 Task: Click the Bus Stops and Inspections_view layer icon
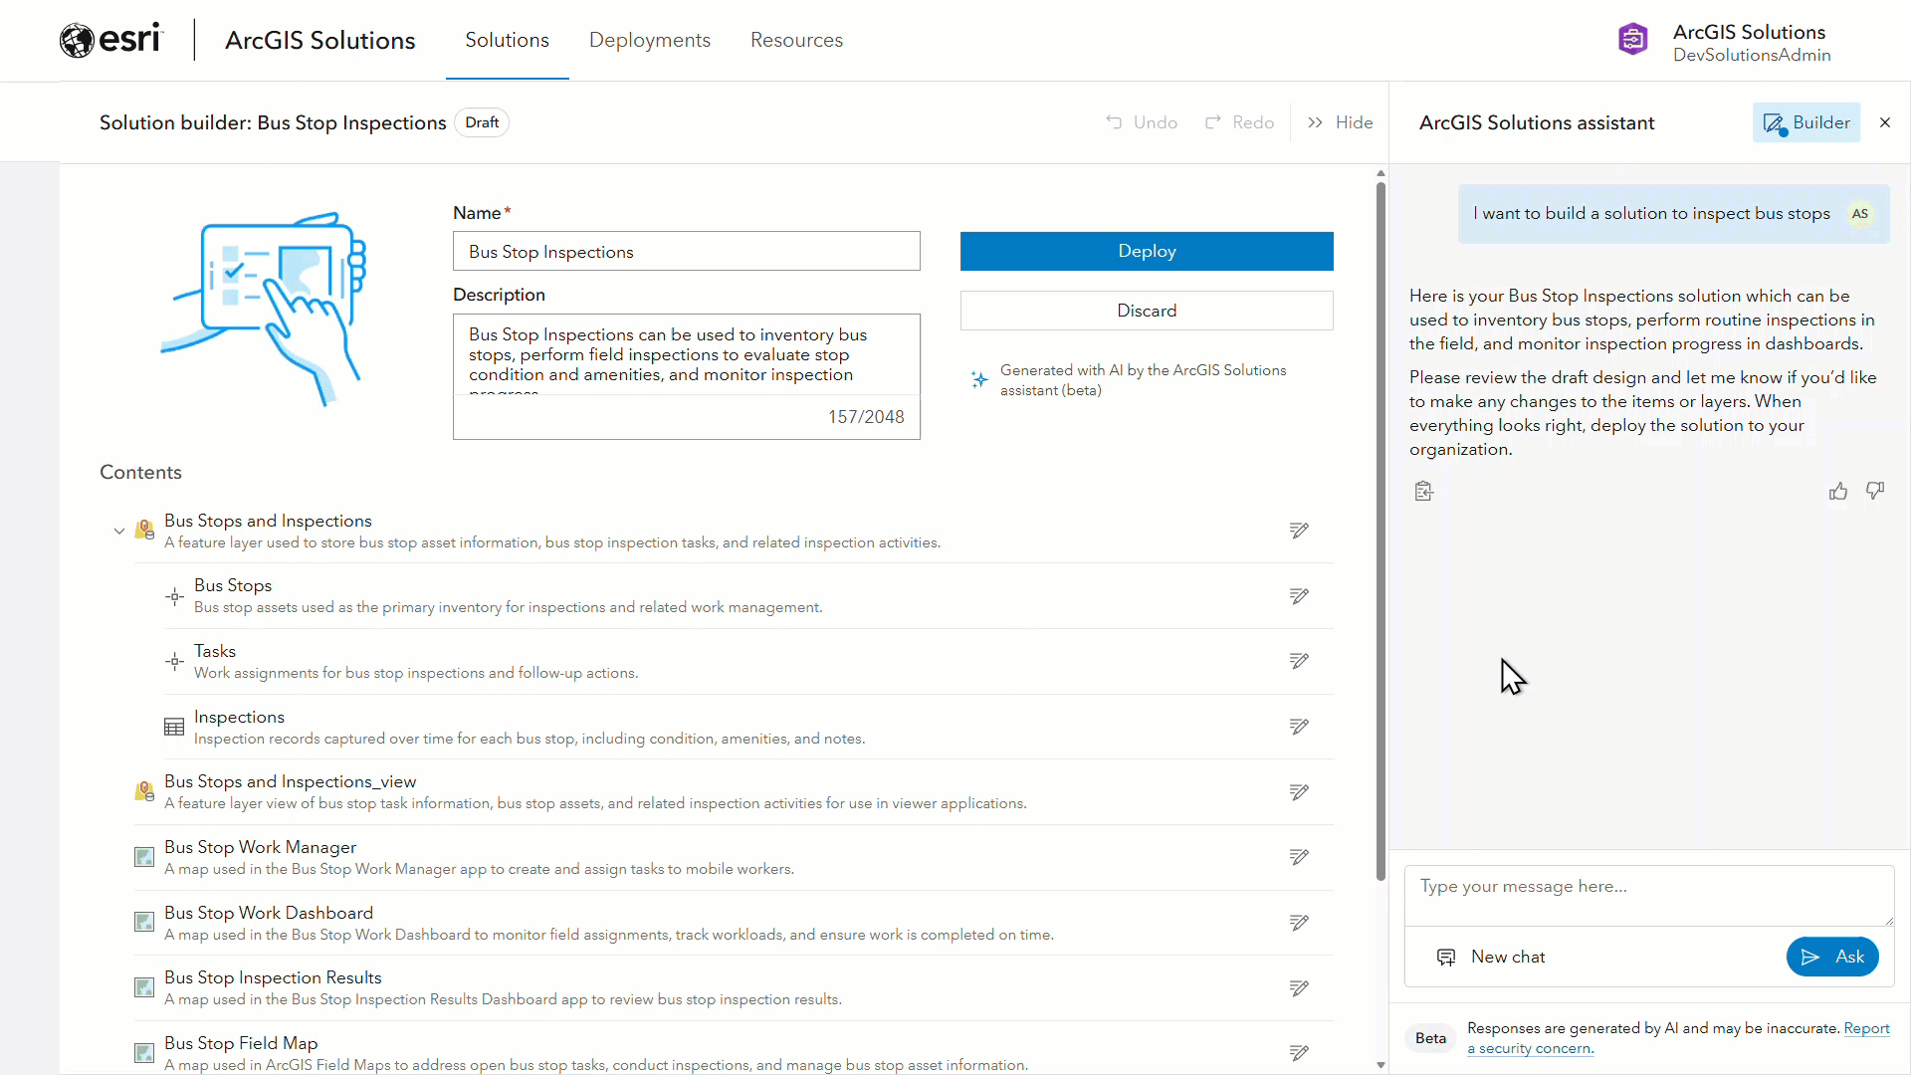tap(144, 791)
